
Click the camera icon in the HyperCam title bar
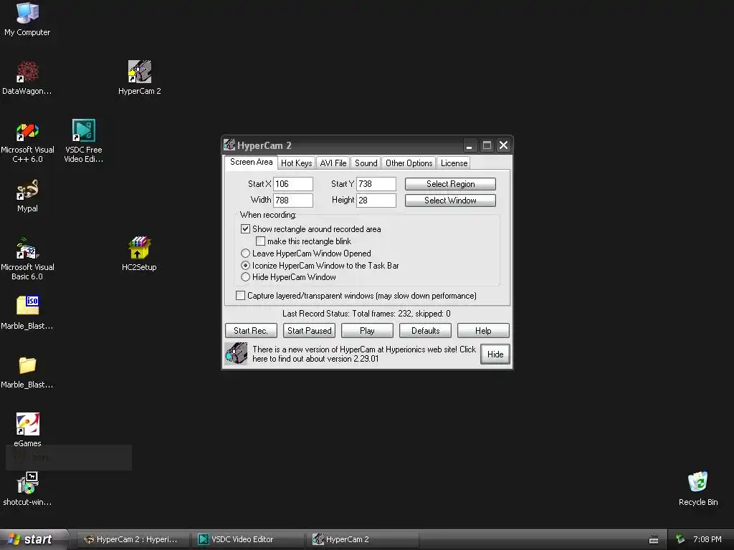(229, 145)
